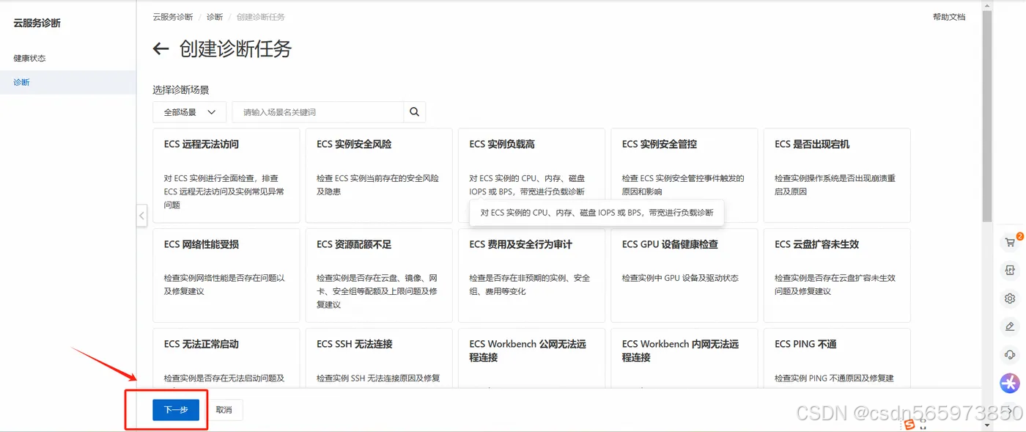Collapse panel using left edge chevron
This screenshot has width=1026, height=432.
point(141,215)
